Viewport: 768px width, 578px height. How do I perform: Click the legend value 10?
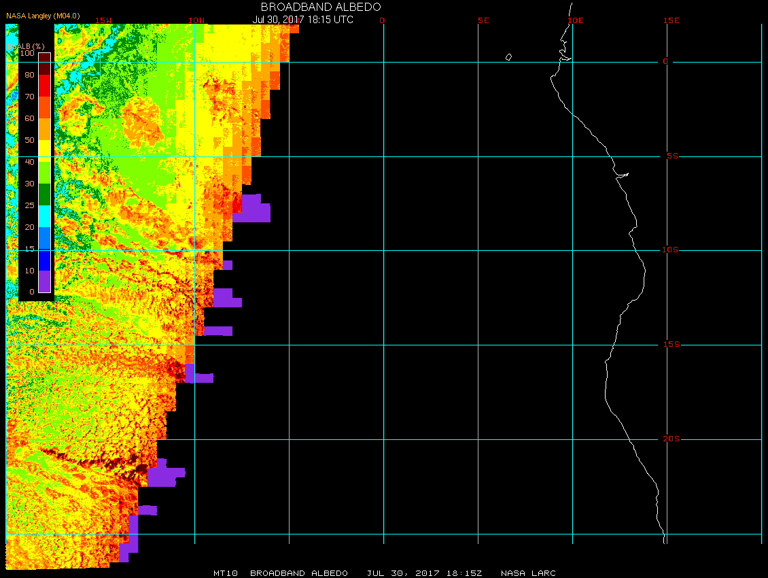click(x=29, y=271)
